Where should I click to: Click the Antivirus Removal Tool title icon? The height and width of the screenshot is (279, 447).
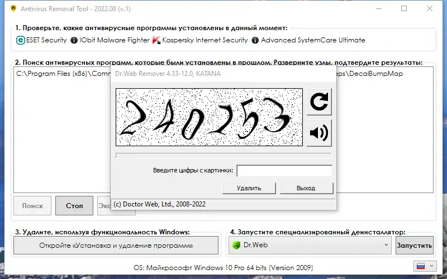[13, 8]
